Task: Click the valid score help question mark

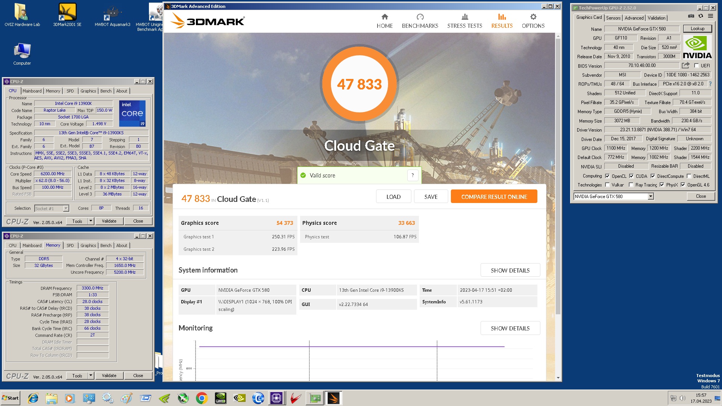Action: point(413,175)
